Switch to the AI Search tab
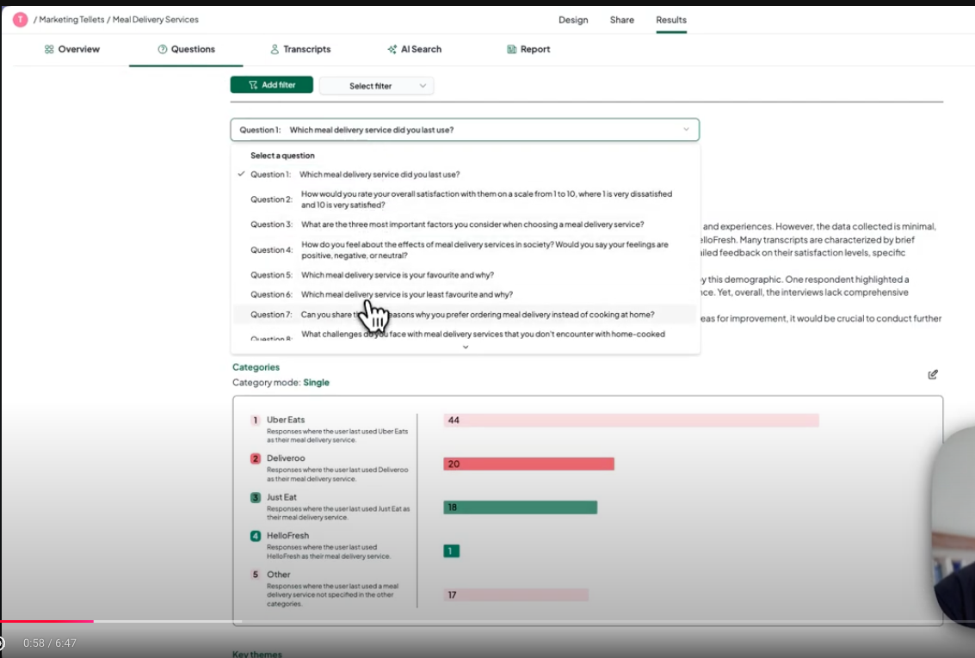Image resolution: width=975 pixels, height=658 pixels. point(414,49)
